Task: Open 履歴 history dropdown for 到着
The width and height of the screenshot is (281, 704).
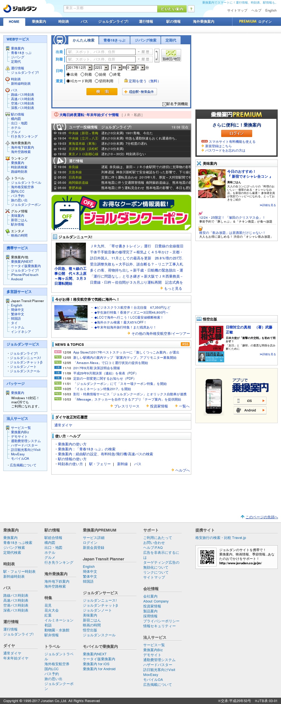Action: [144, 59]
